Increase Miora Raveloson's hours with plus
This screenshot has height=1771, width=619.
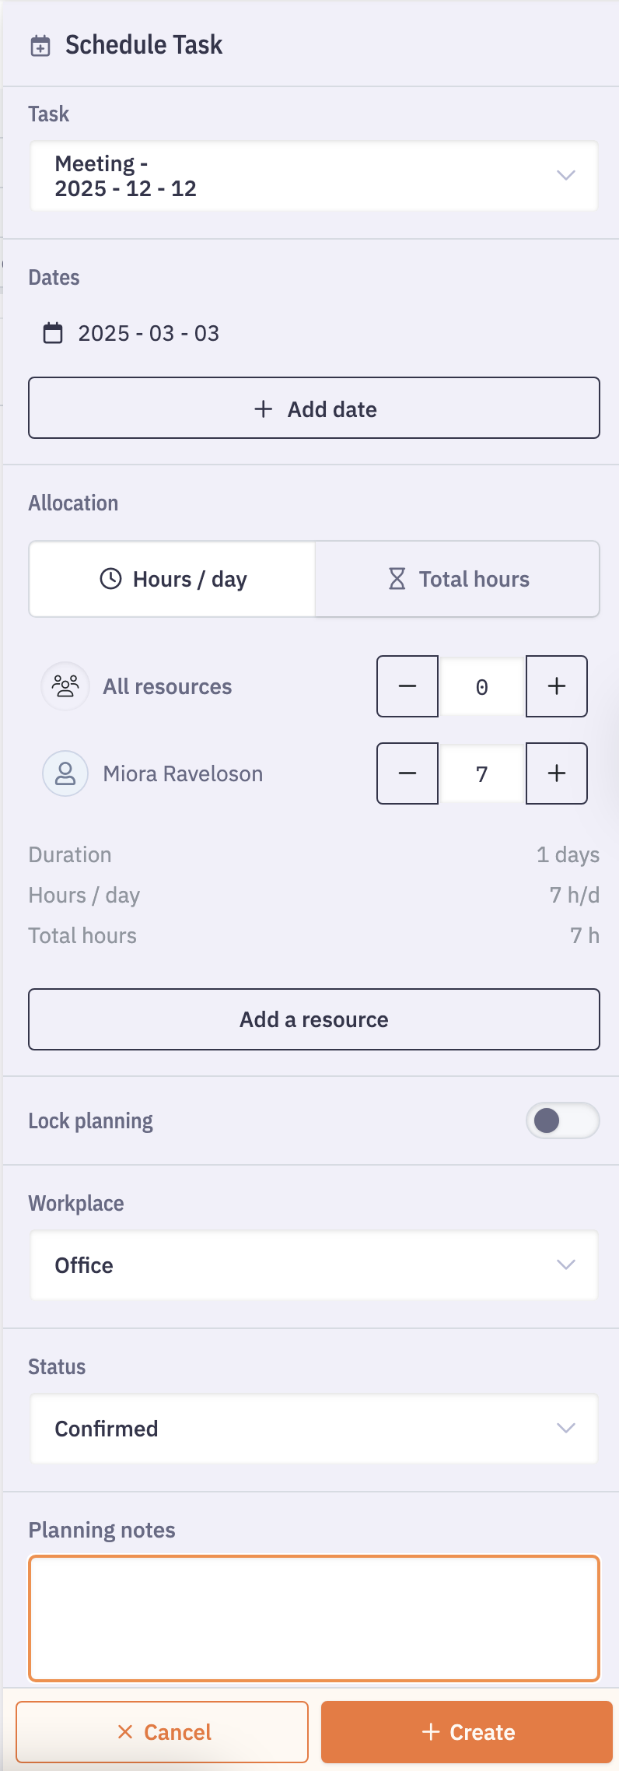pos(557,773)
